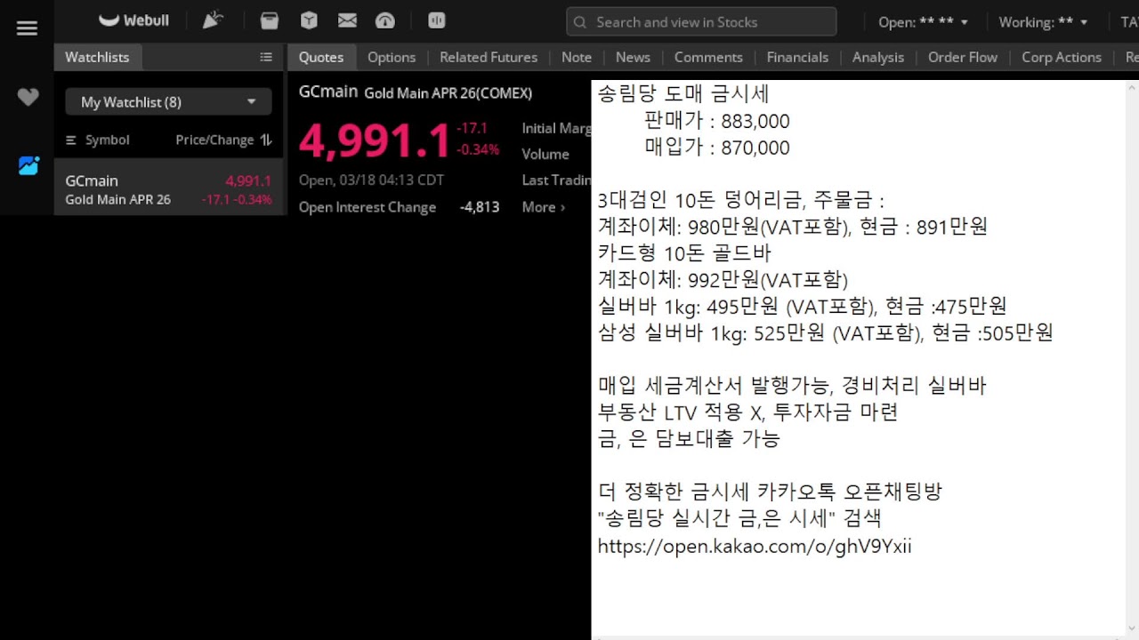Screen dimensions: 1139x640
Task: Click the -0.34% change beside 4,991.1
Action: [478, 149]
